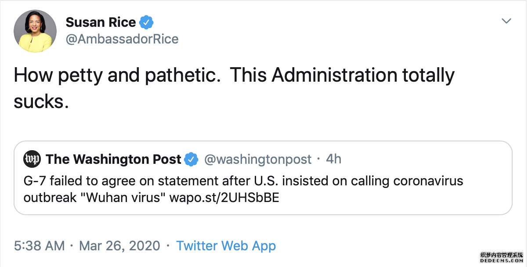Click Susan Rice's profile photo
The width and height of the screenshot is (528, 267).
(35, 31)
